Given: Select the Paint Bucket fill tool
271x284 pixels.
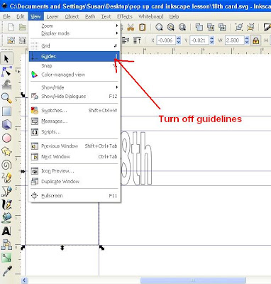Looking at the screenshot, I should coord(6,218).
